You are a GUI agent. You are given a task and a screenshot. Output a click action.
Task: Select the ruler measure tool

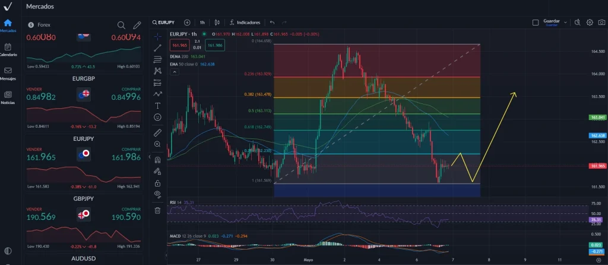157,132
